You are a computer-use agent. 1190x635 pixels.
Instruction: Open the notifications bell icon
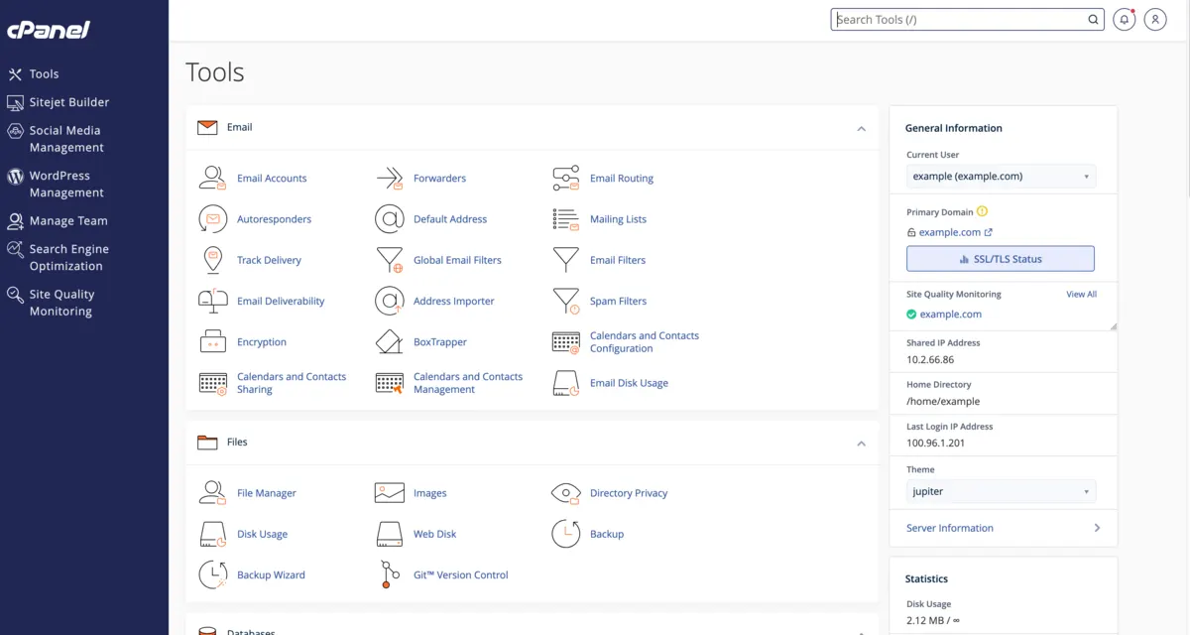click(x=1124, y=19)
